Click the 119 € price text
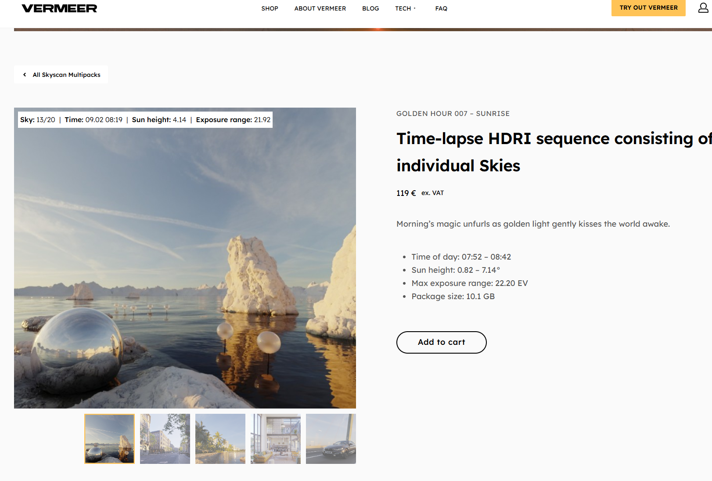 coord(406,193)
